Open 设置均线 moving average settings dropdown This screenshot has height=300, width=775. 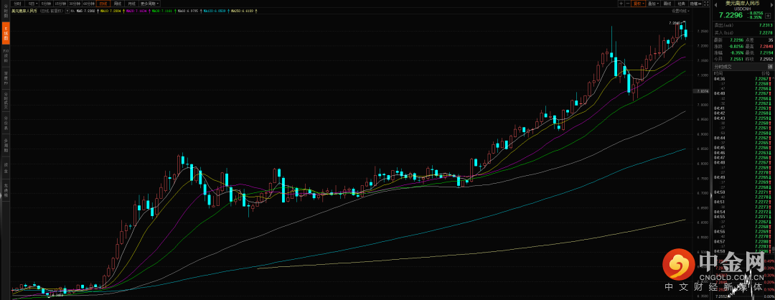(x=680, y=10)
